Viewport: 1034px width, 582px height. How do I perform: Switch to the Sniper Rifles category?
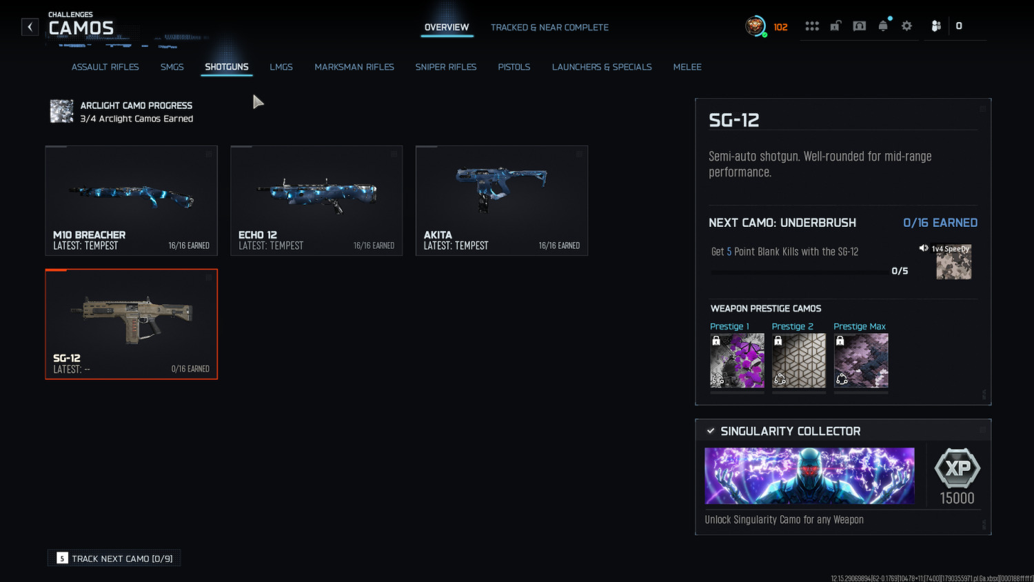coord(446,67)
